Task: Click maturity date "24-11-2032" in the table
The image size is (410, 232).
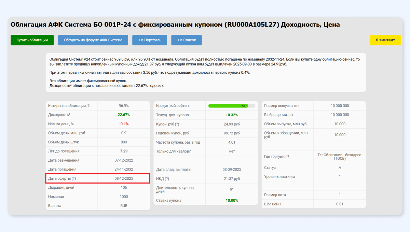Action: click(x=124, y=169)
